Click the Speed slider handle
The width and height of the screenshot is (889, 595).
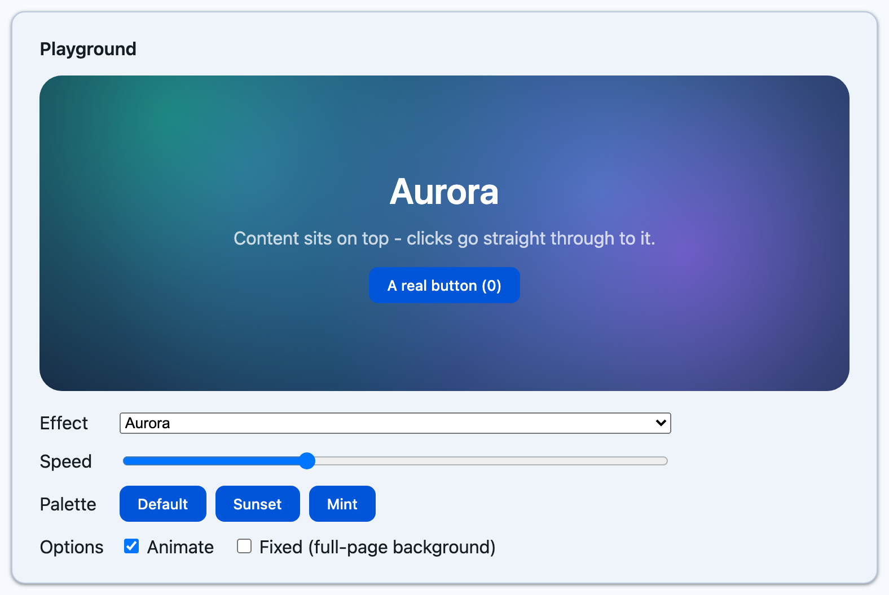307,461
